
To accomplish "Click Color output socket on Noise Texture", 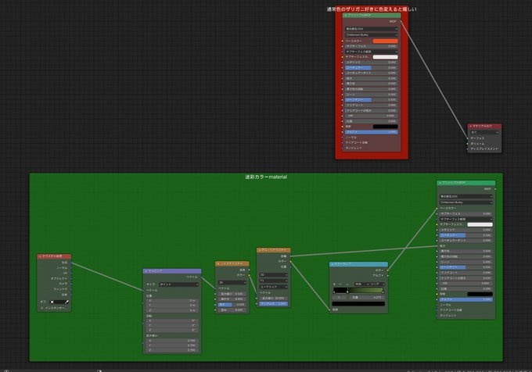I will coord(249,275).
